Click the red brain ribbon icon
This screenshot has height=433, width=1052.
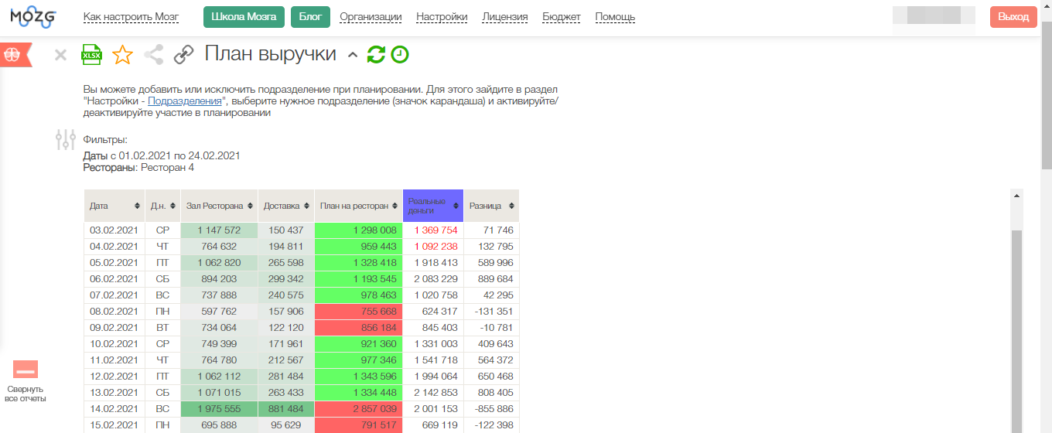click(x=13, y=55)
